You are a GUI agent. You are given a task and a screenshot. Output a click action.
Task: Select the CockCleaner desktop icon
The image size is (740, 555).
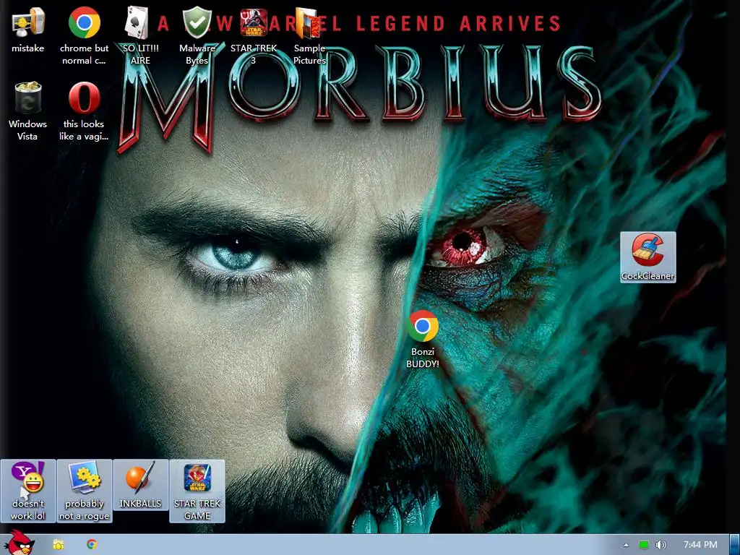(648, 257)
